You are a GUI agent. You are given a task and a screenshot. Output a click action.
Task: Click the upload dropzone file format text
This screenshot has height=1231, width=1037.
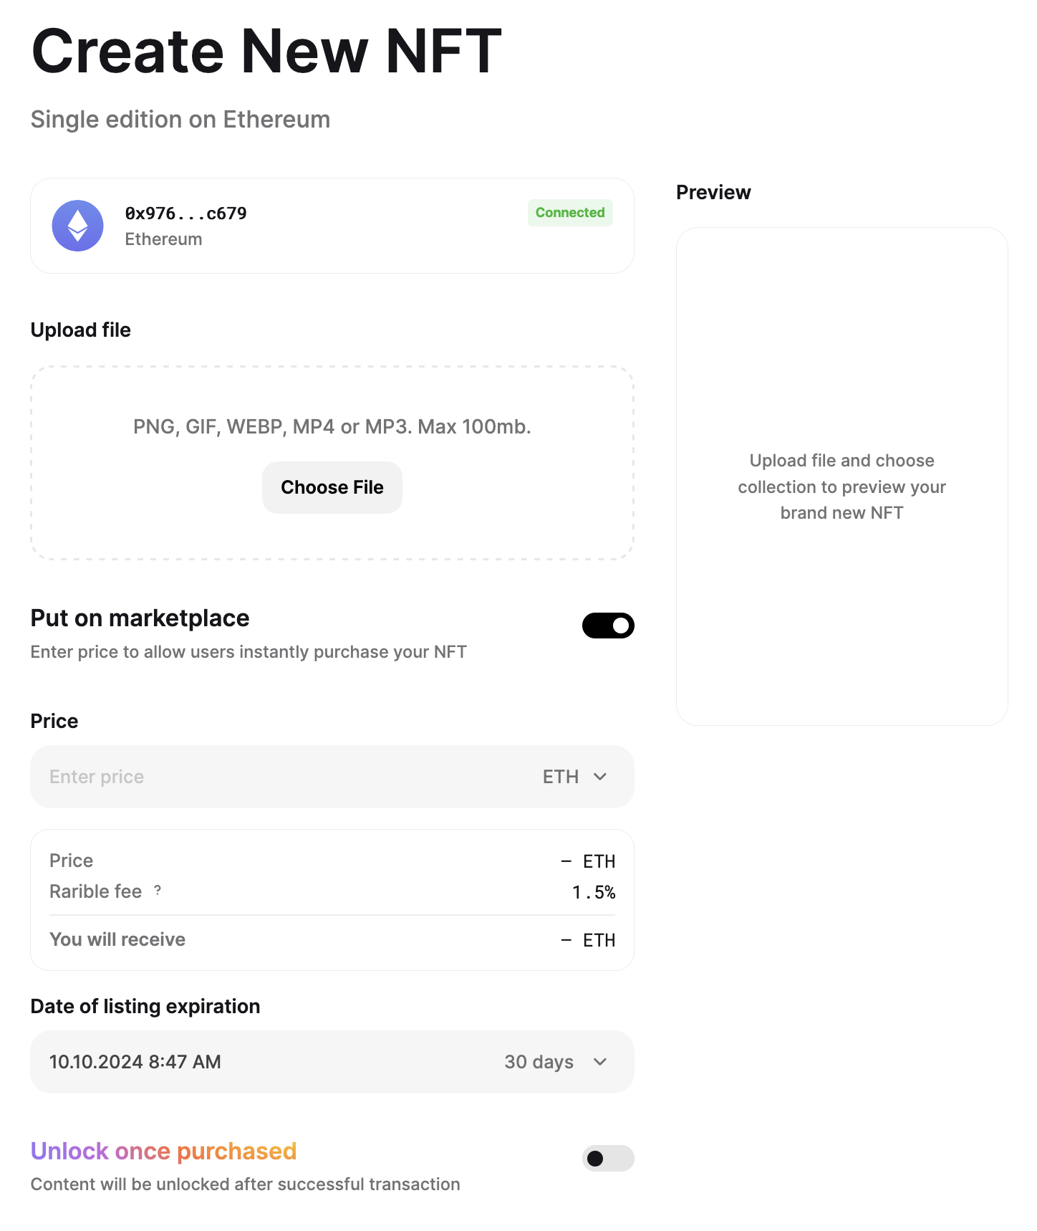coord(332,427)
